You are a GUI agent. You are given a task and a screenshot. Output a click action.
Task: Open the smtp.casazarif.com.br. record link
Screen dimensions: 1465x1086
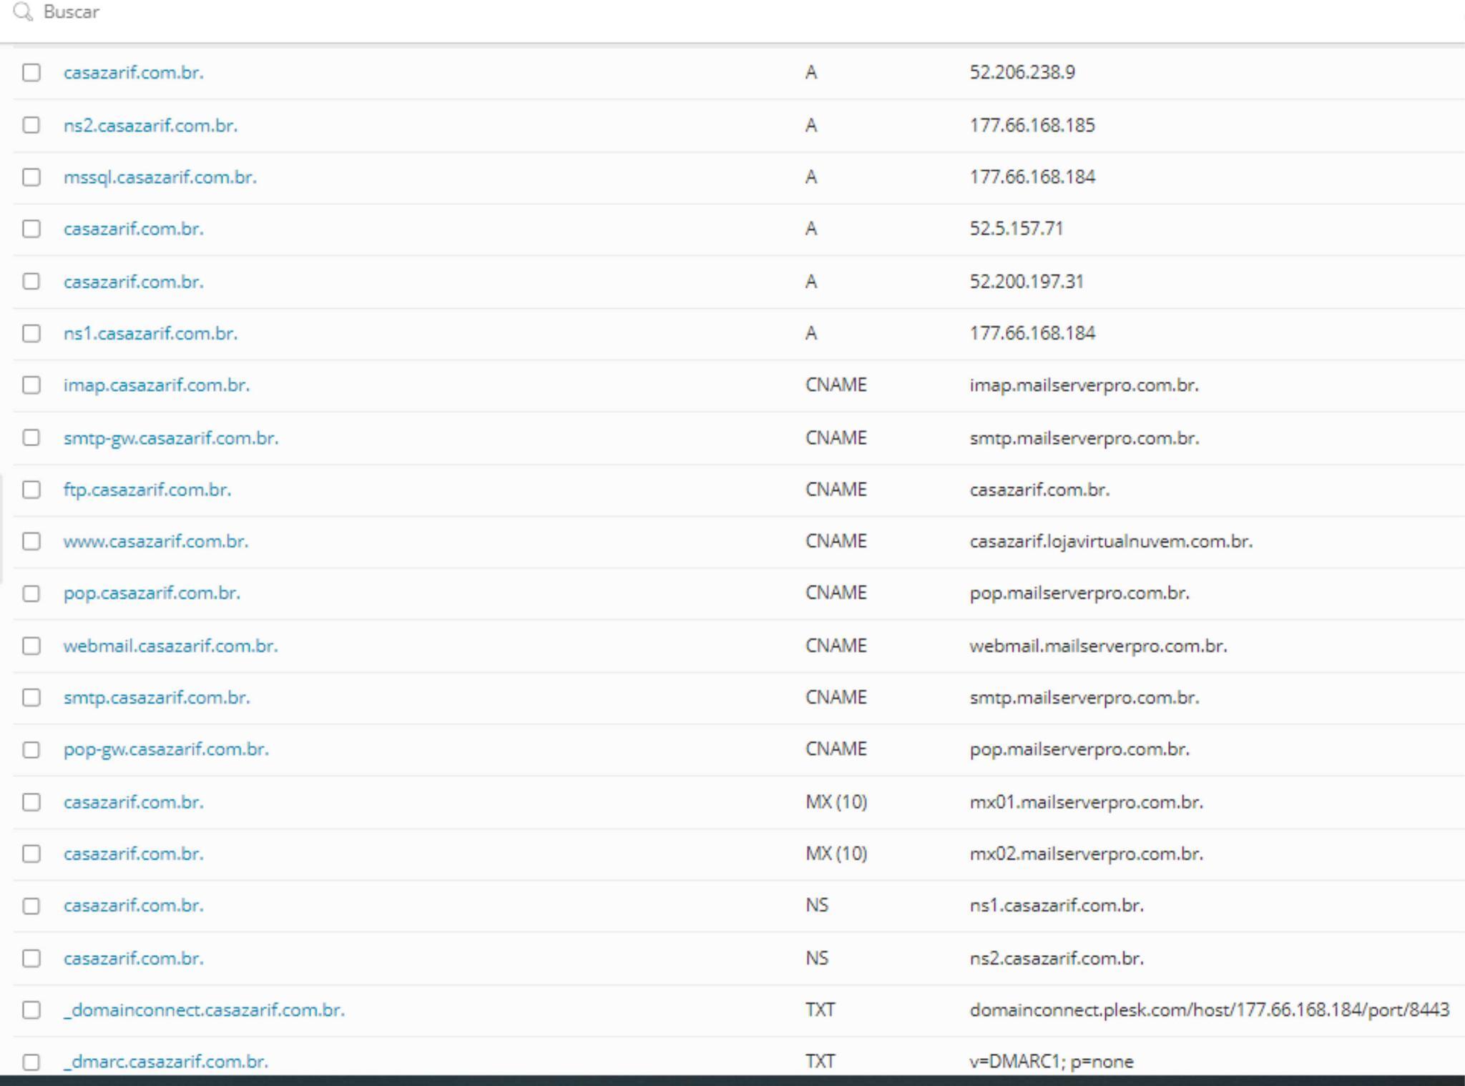(x=157, y=698)
